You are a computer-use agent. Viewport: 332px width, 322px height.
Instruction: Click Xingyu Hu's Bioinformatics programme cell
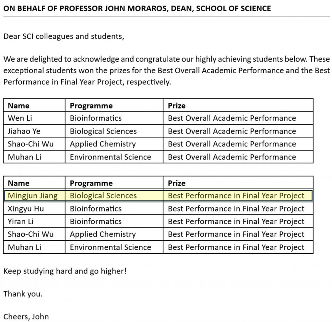click(96, 209)
